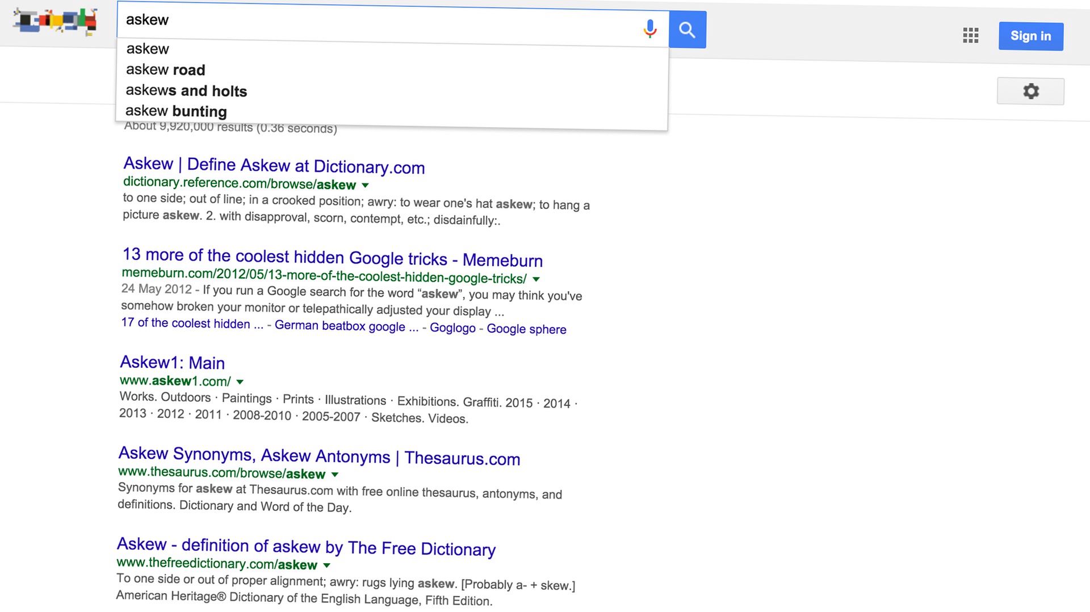Click the Google doodle logo
The width and height of the screenshot is (1090, 612).
(x=55, y=22)
